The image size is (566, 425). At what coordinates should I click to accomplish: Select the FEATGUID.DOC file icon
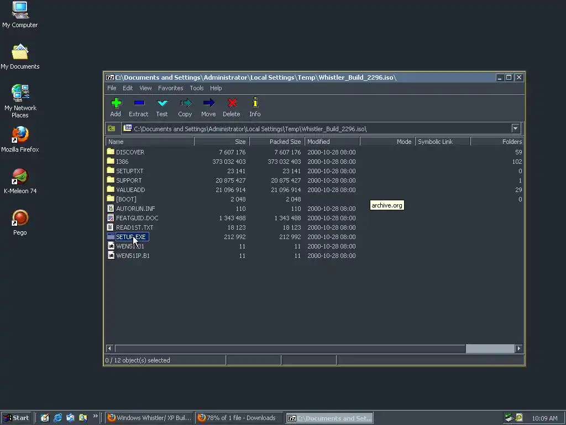point(111,217)
